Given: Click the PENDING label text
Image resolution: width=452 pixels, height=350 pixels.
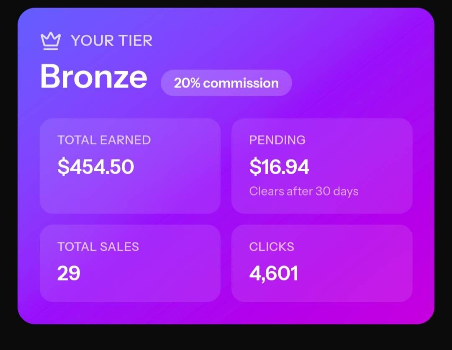Looking at the screenshot, I should tap(277, 140).
